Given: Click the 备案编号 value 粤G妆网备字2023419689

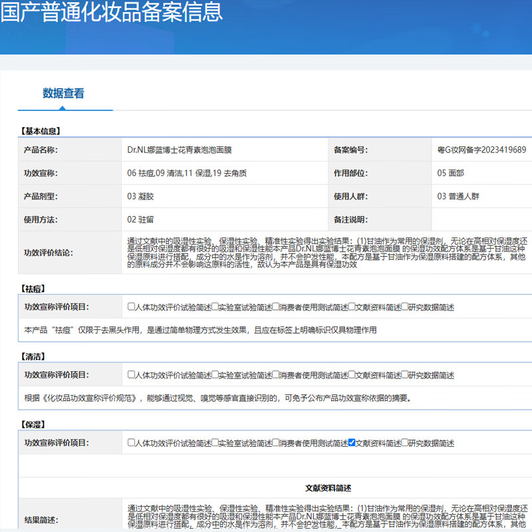Looking at the screenshot, I should coord(481,150).
